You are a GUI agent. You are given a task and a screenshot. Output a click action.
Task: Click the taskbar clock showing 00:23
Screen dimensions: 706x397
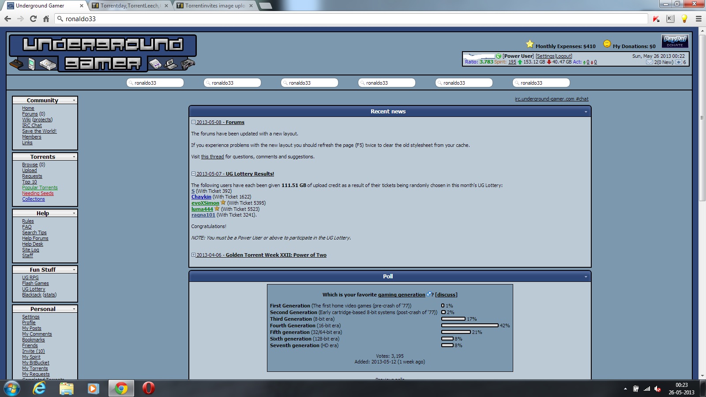pyautogui.click(x=681, y=389)
